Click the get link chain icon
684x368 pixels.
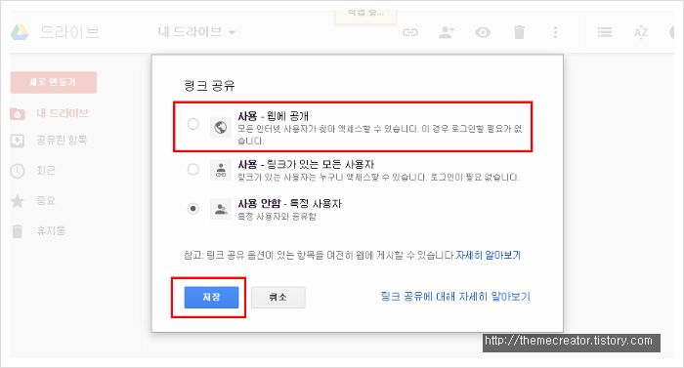[410, 32]
